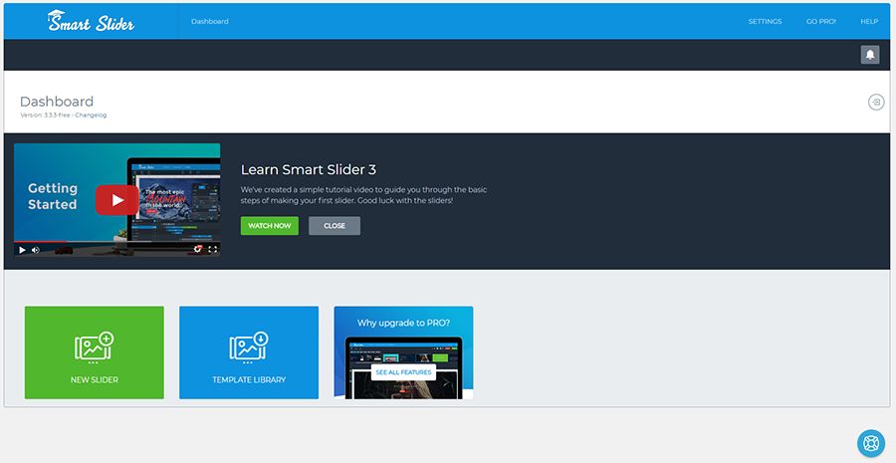Click SEE ALL FEATURES button

(403, 372)
